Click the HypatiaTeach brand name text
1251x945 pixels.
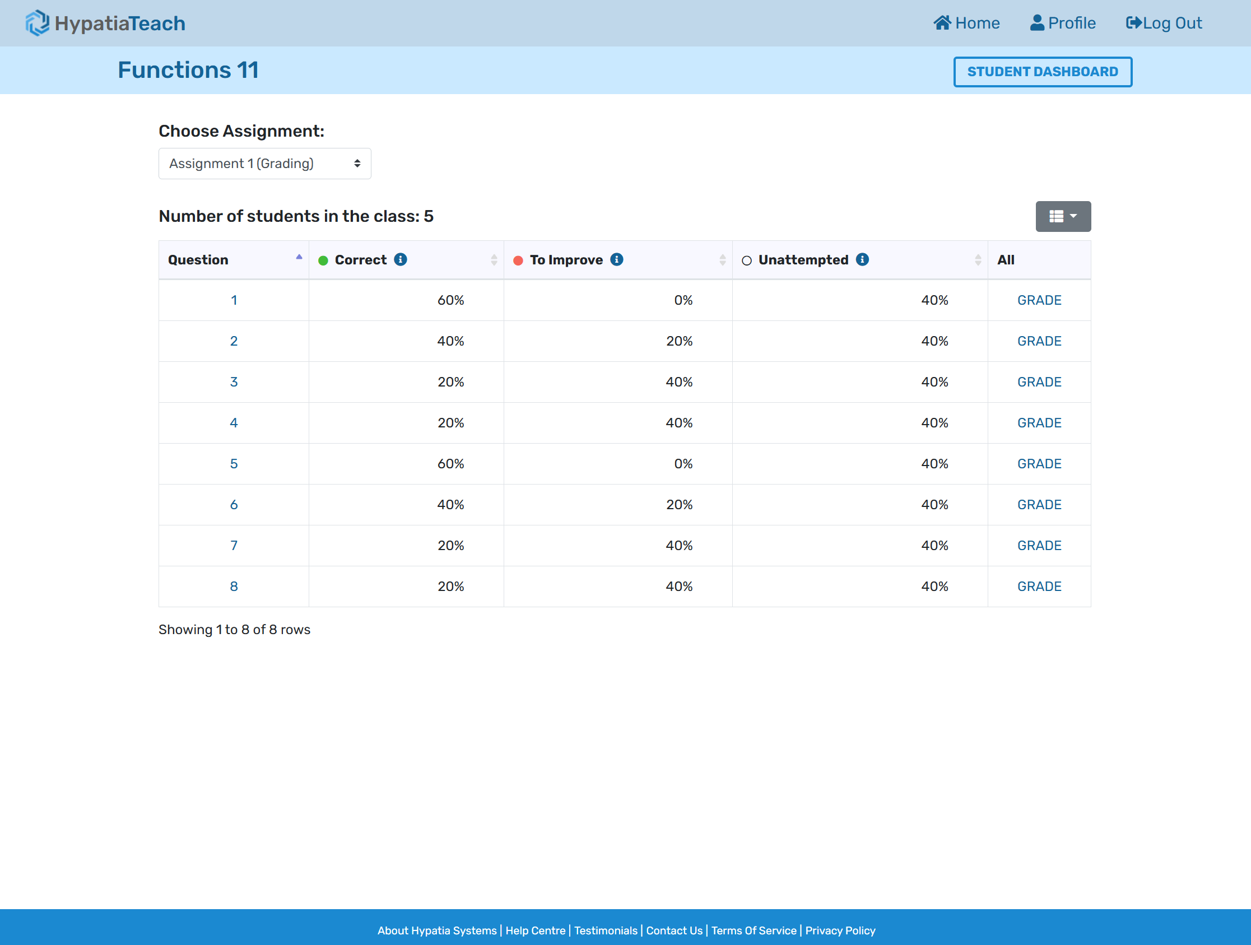pos(120,23)
